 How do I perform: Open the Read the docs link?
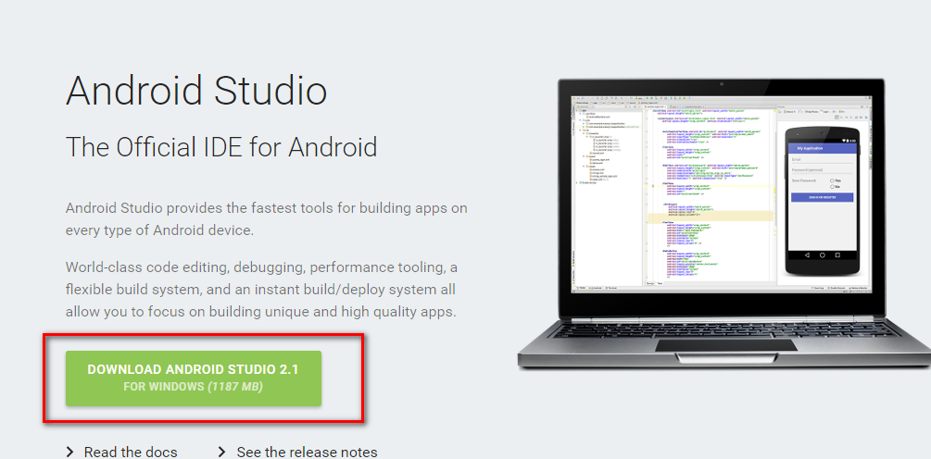coord(131,452)
